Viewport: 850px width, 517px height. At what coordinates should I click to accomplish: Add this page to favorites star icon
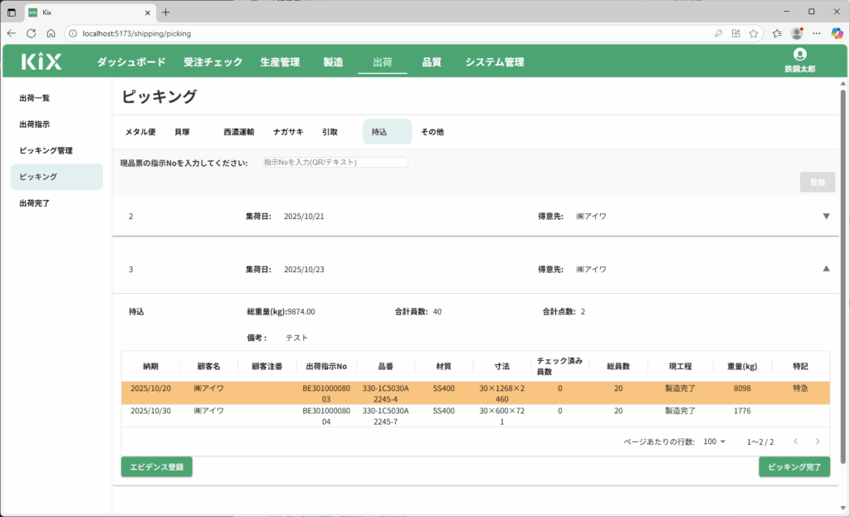(754, 33)
